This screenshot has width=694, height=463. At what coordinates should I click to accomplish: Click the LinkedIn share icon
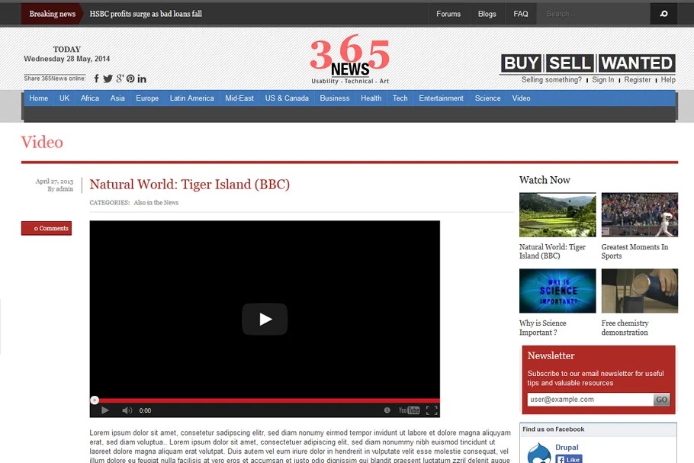tap(142, 79)
